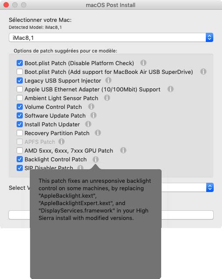Open the iMac8,1 model dropdown
The image size is (222, 279).
(111, 37)
